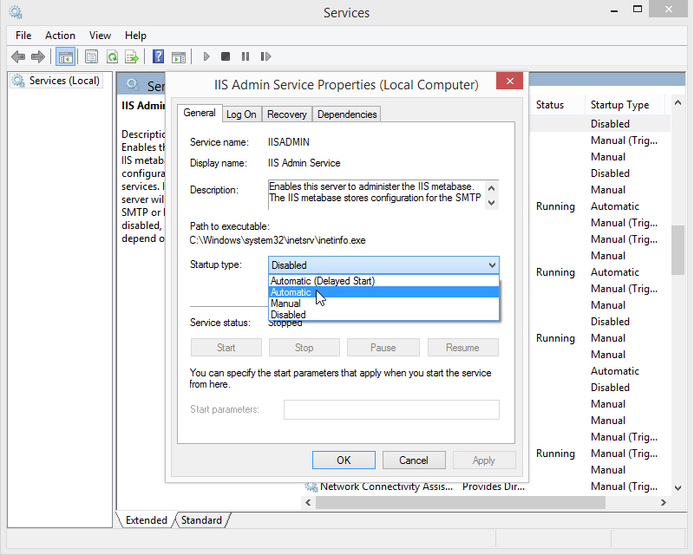Switch to the Dependencies tab
Viewport: 694px width, 555px height.
click(x=347, y=114)
